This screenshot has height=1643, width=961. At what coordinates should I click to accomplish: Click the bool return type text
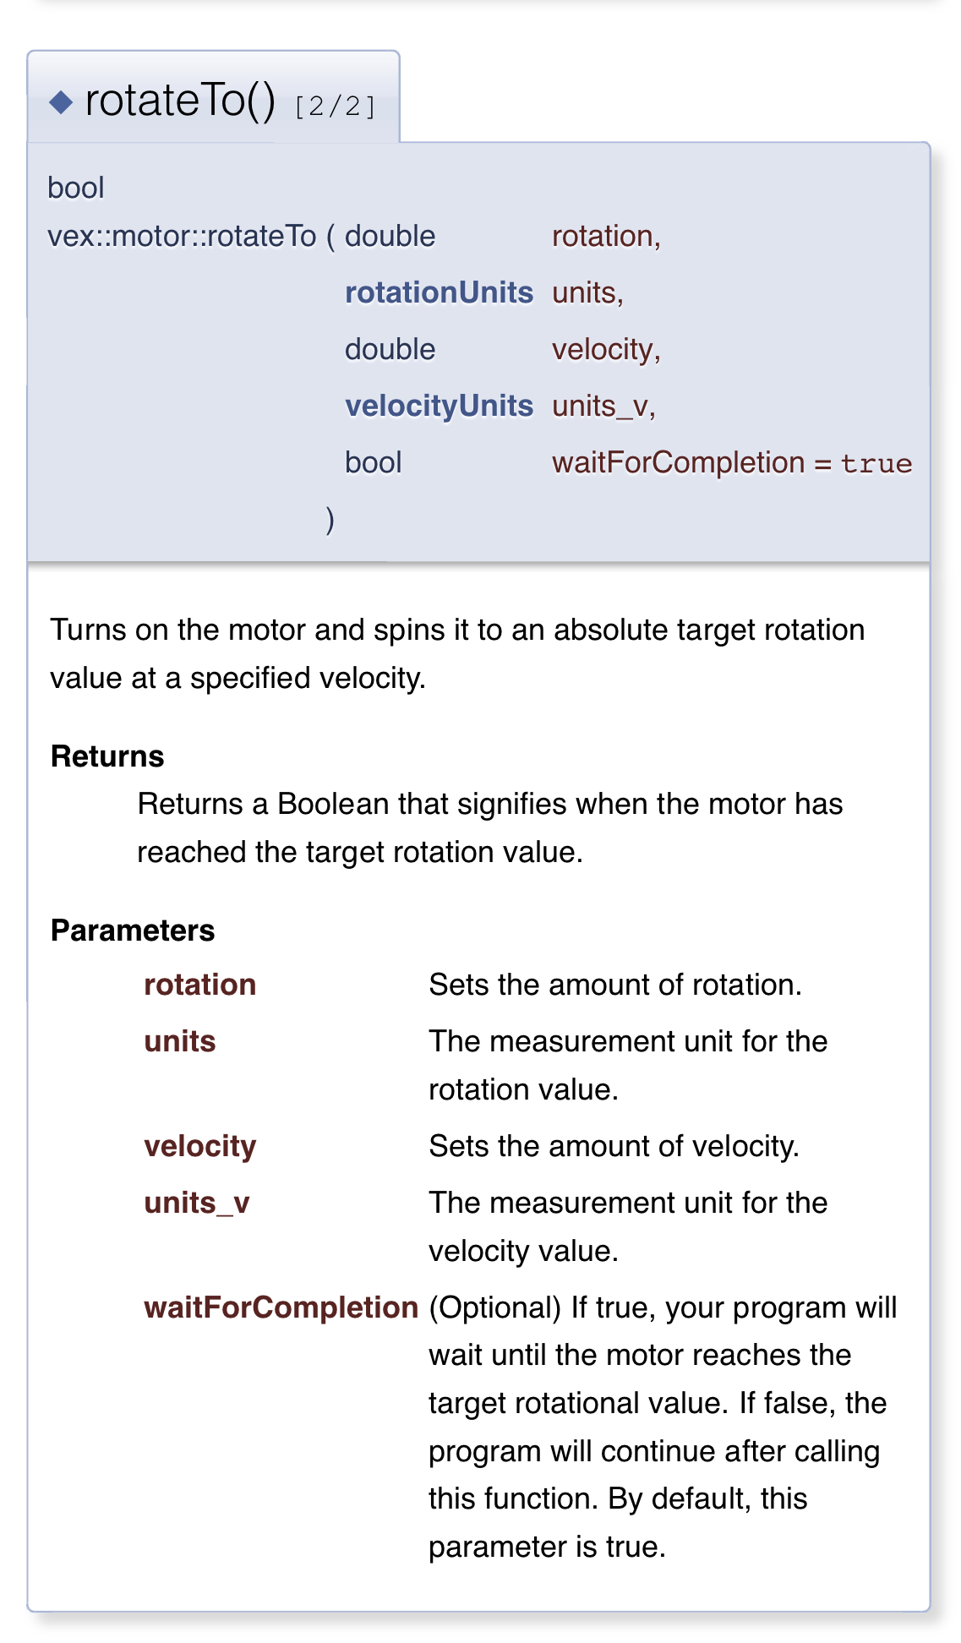(76, 188)
